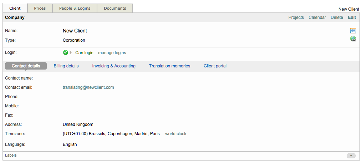Viewport: 362px width, 163px height.
Task: Expand the arrow next to Can login
Action: 71,53
